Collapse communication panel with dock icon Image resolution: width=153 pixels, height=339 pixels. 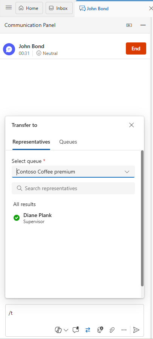[129, 25]
